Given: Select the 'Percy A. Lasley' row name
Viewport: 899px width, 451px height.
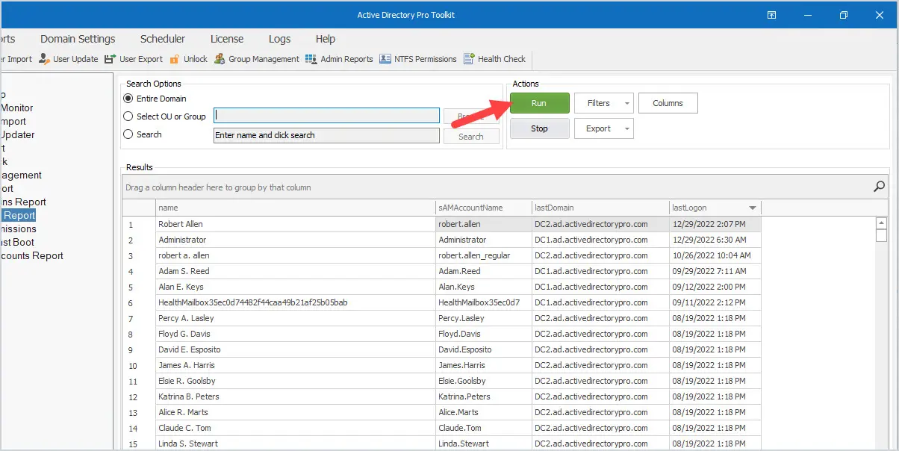Looking at the screenshot, I should (x=295, y=318).
